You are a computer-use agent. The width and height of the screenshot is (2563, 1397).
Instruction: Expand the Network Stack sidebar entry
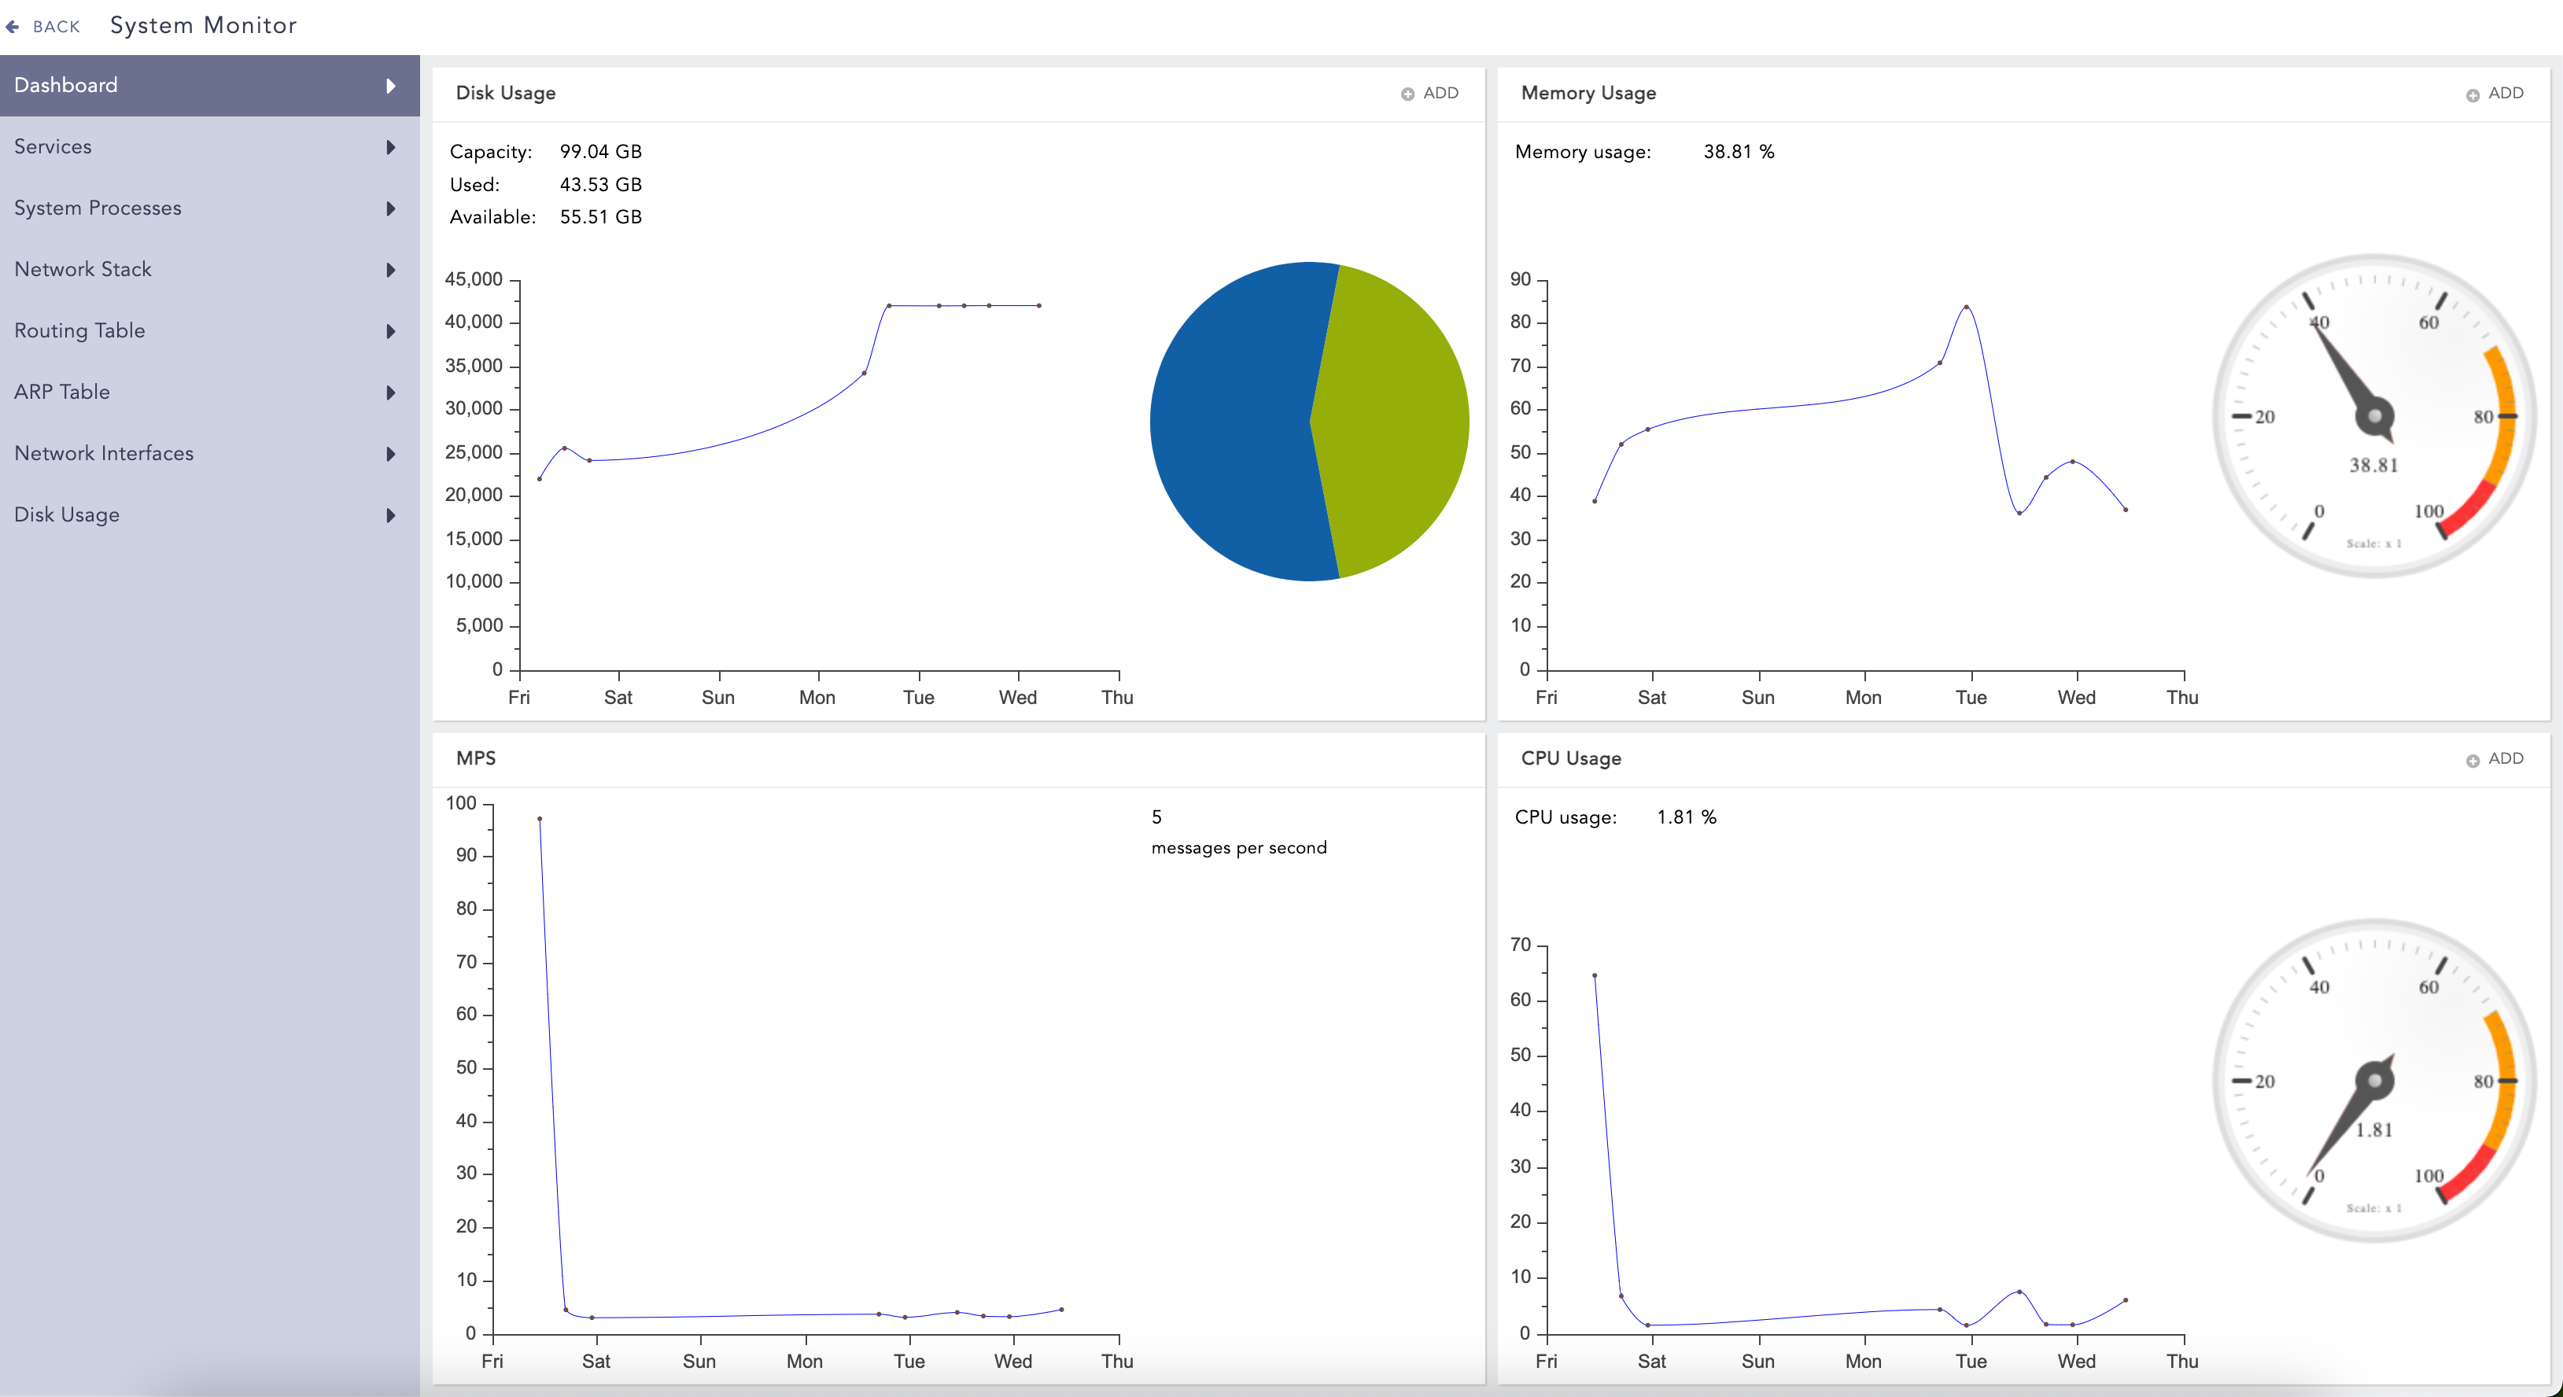pyautogui.click(x=390, y=270)
